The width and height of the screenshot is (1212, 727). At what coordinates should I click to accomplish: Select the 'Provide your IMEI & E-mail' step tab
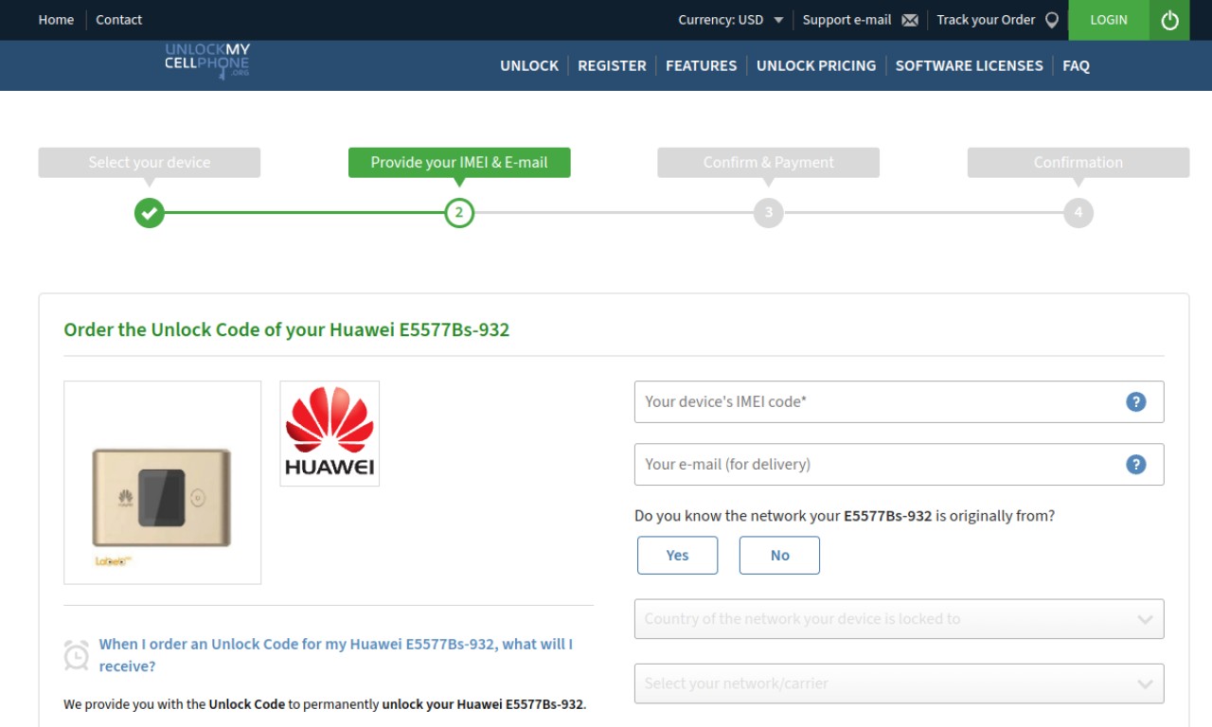459,162
